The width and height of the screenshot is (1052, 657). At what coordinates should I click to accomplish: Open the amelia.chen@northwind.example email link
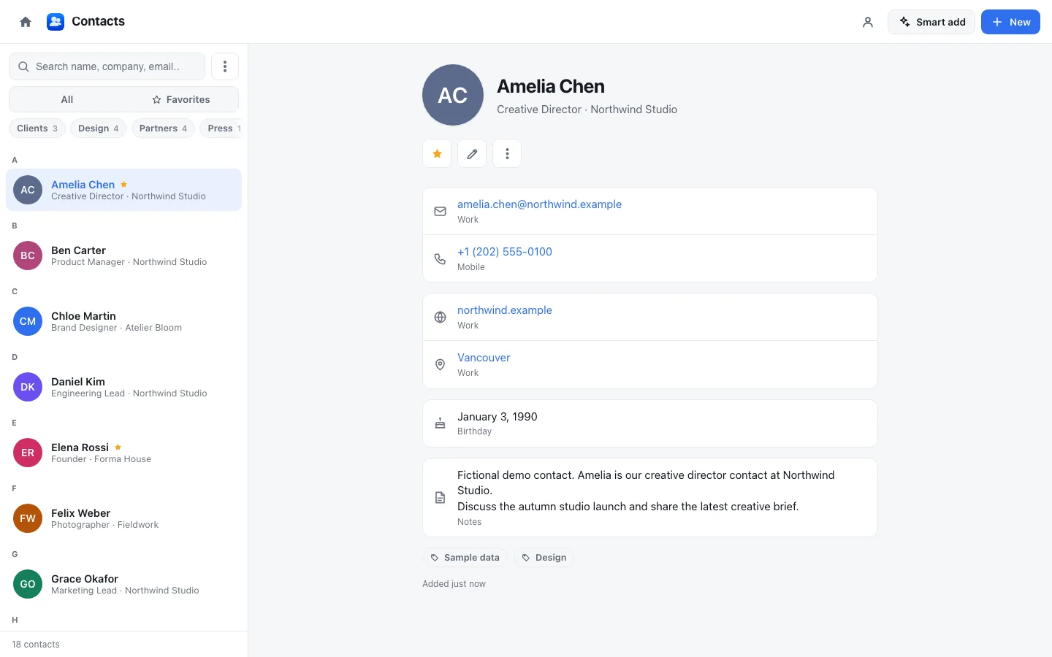[539, 204]
